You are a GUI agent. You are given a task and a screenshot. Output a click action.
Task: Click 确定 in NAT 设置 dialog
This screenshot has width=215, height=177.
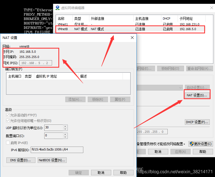point(79,173)
